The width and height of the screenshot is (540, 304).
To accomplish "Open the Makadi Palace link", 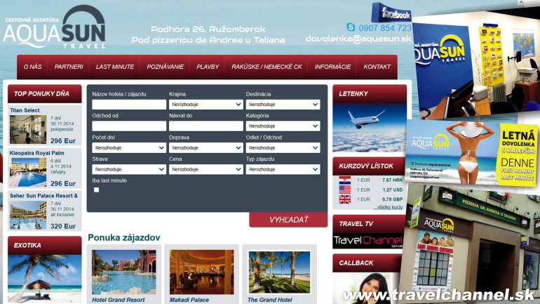I will coord(189,300).
